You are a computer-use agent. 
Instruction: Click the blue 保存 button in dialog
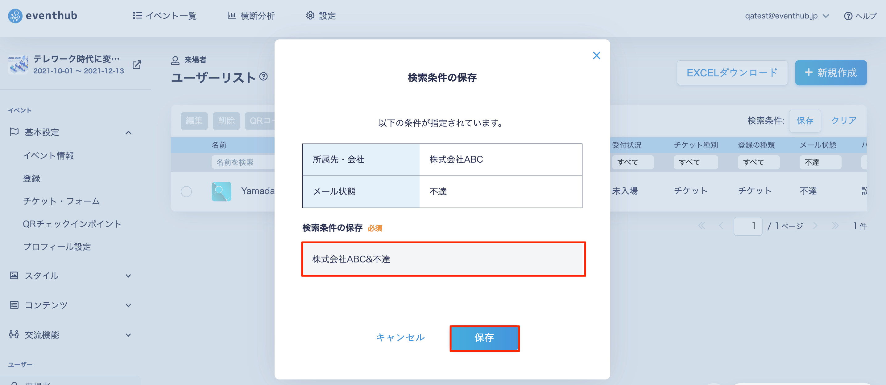point(484,338)
